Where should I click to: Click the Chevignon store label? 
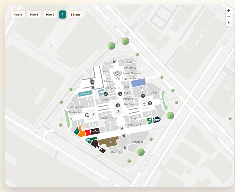click(74, 112)
